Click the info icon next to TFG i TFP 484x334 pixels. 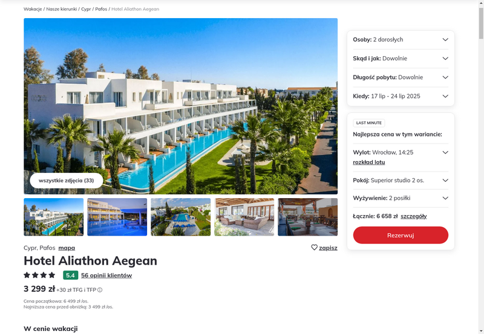[100, 290]
